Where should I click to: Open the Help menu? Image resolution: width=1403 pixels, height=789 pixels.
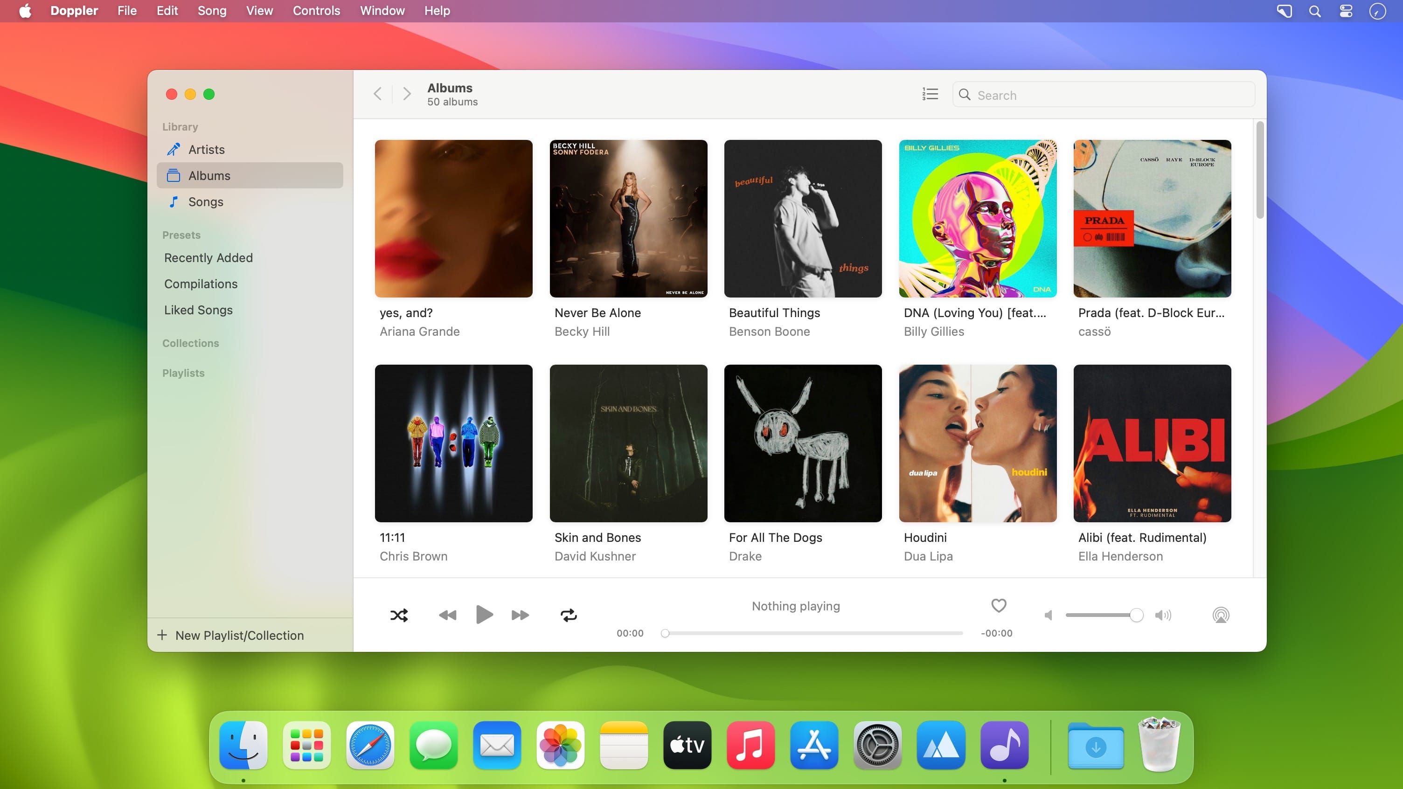tap(437, 11)
